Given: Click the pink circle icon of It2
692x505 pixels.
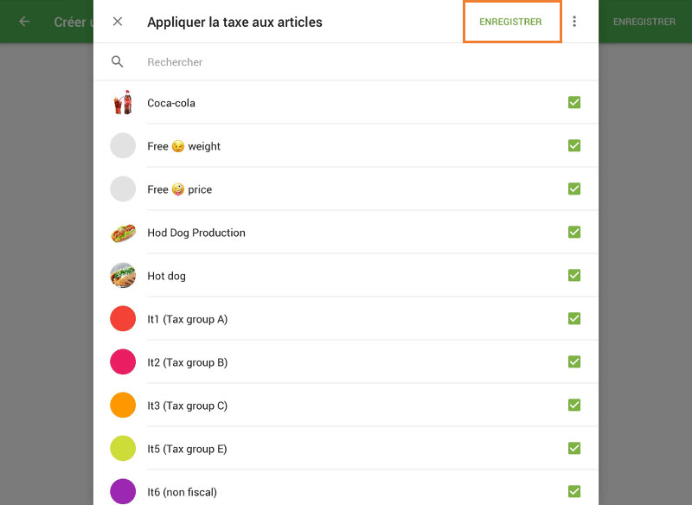Looking at the screenshot, I should click(x=123, y=361).
